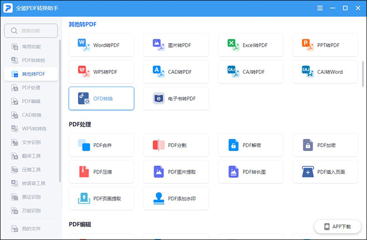The height and width of the screenshot is (240, 367).
Task: Select the 图片转PDF image icon
Action: 159,45
